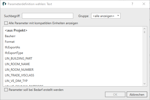Viewport: 150px width, 100px height.
Task: Open the Gruppe dropdown '<alle anzeigen>'
Action: pos(106,16)
